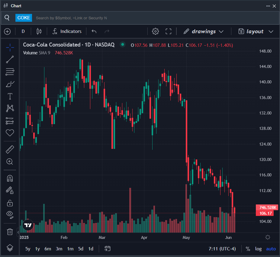
Task: Click the Apr label on time axis
Action: click(144, 238)
